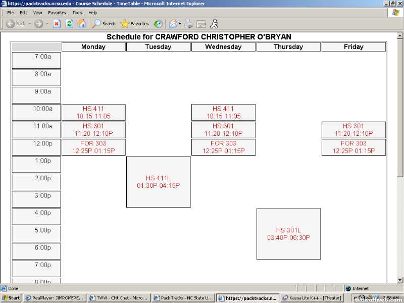Screen dimensions: 404x303
Task: Open the Search pane
Action: tap(104, 24)
